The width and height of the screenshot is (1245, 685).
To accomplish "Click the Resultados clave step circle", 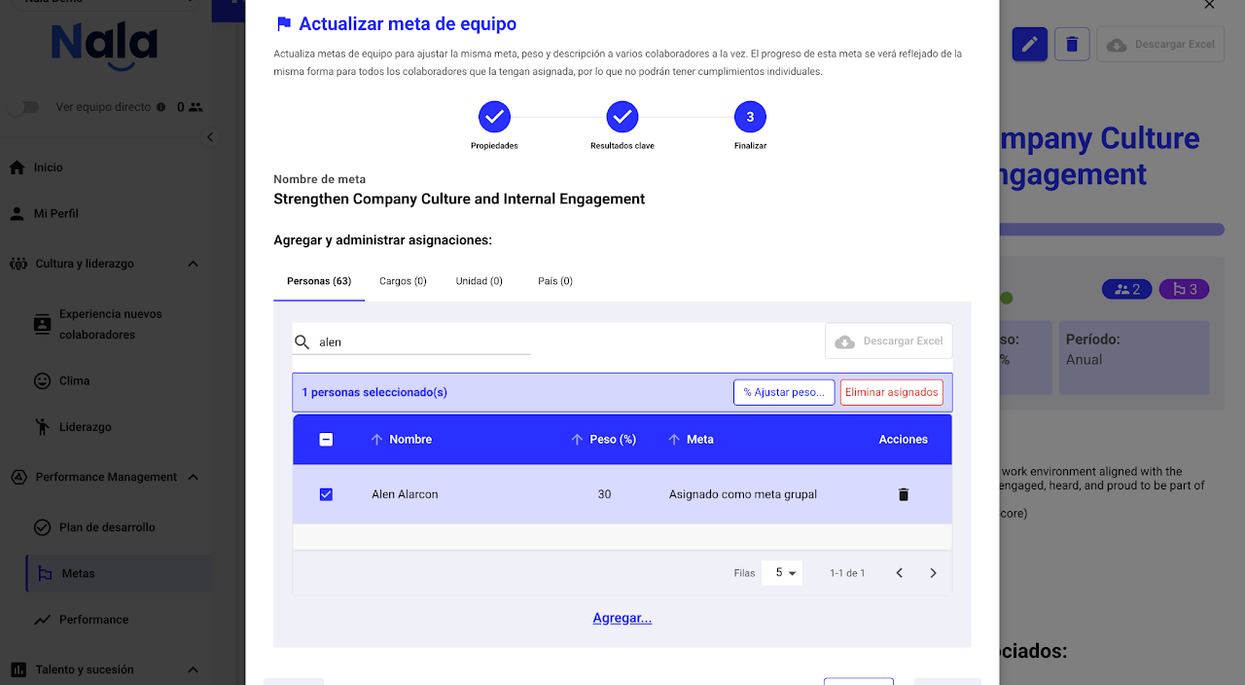I will pyautogui.click(x=622, y=118).
